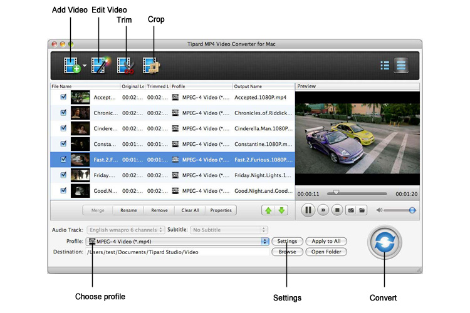Take a snapshot with camera icon
The height and width of the screenshot is (313, 470).
point(351,210)
